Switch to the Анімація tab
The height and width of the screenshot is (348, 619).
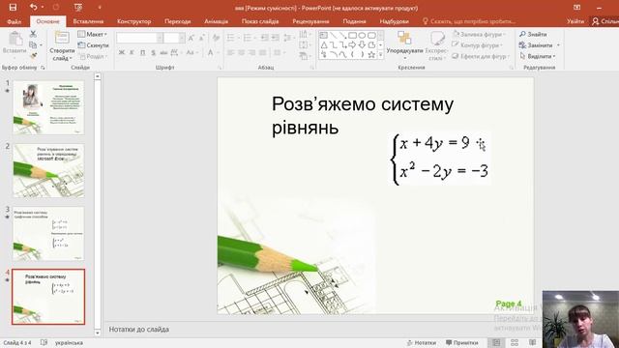click(217, 21)
